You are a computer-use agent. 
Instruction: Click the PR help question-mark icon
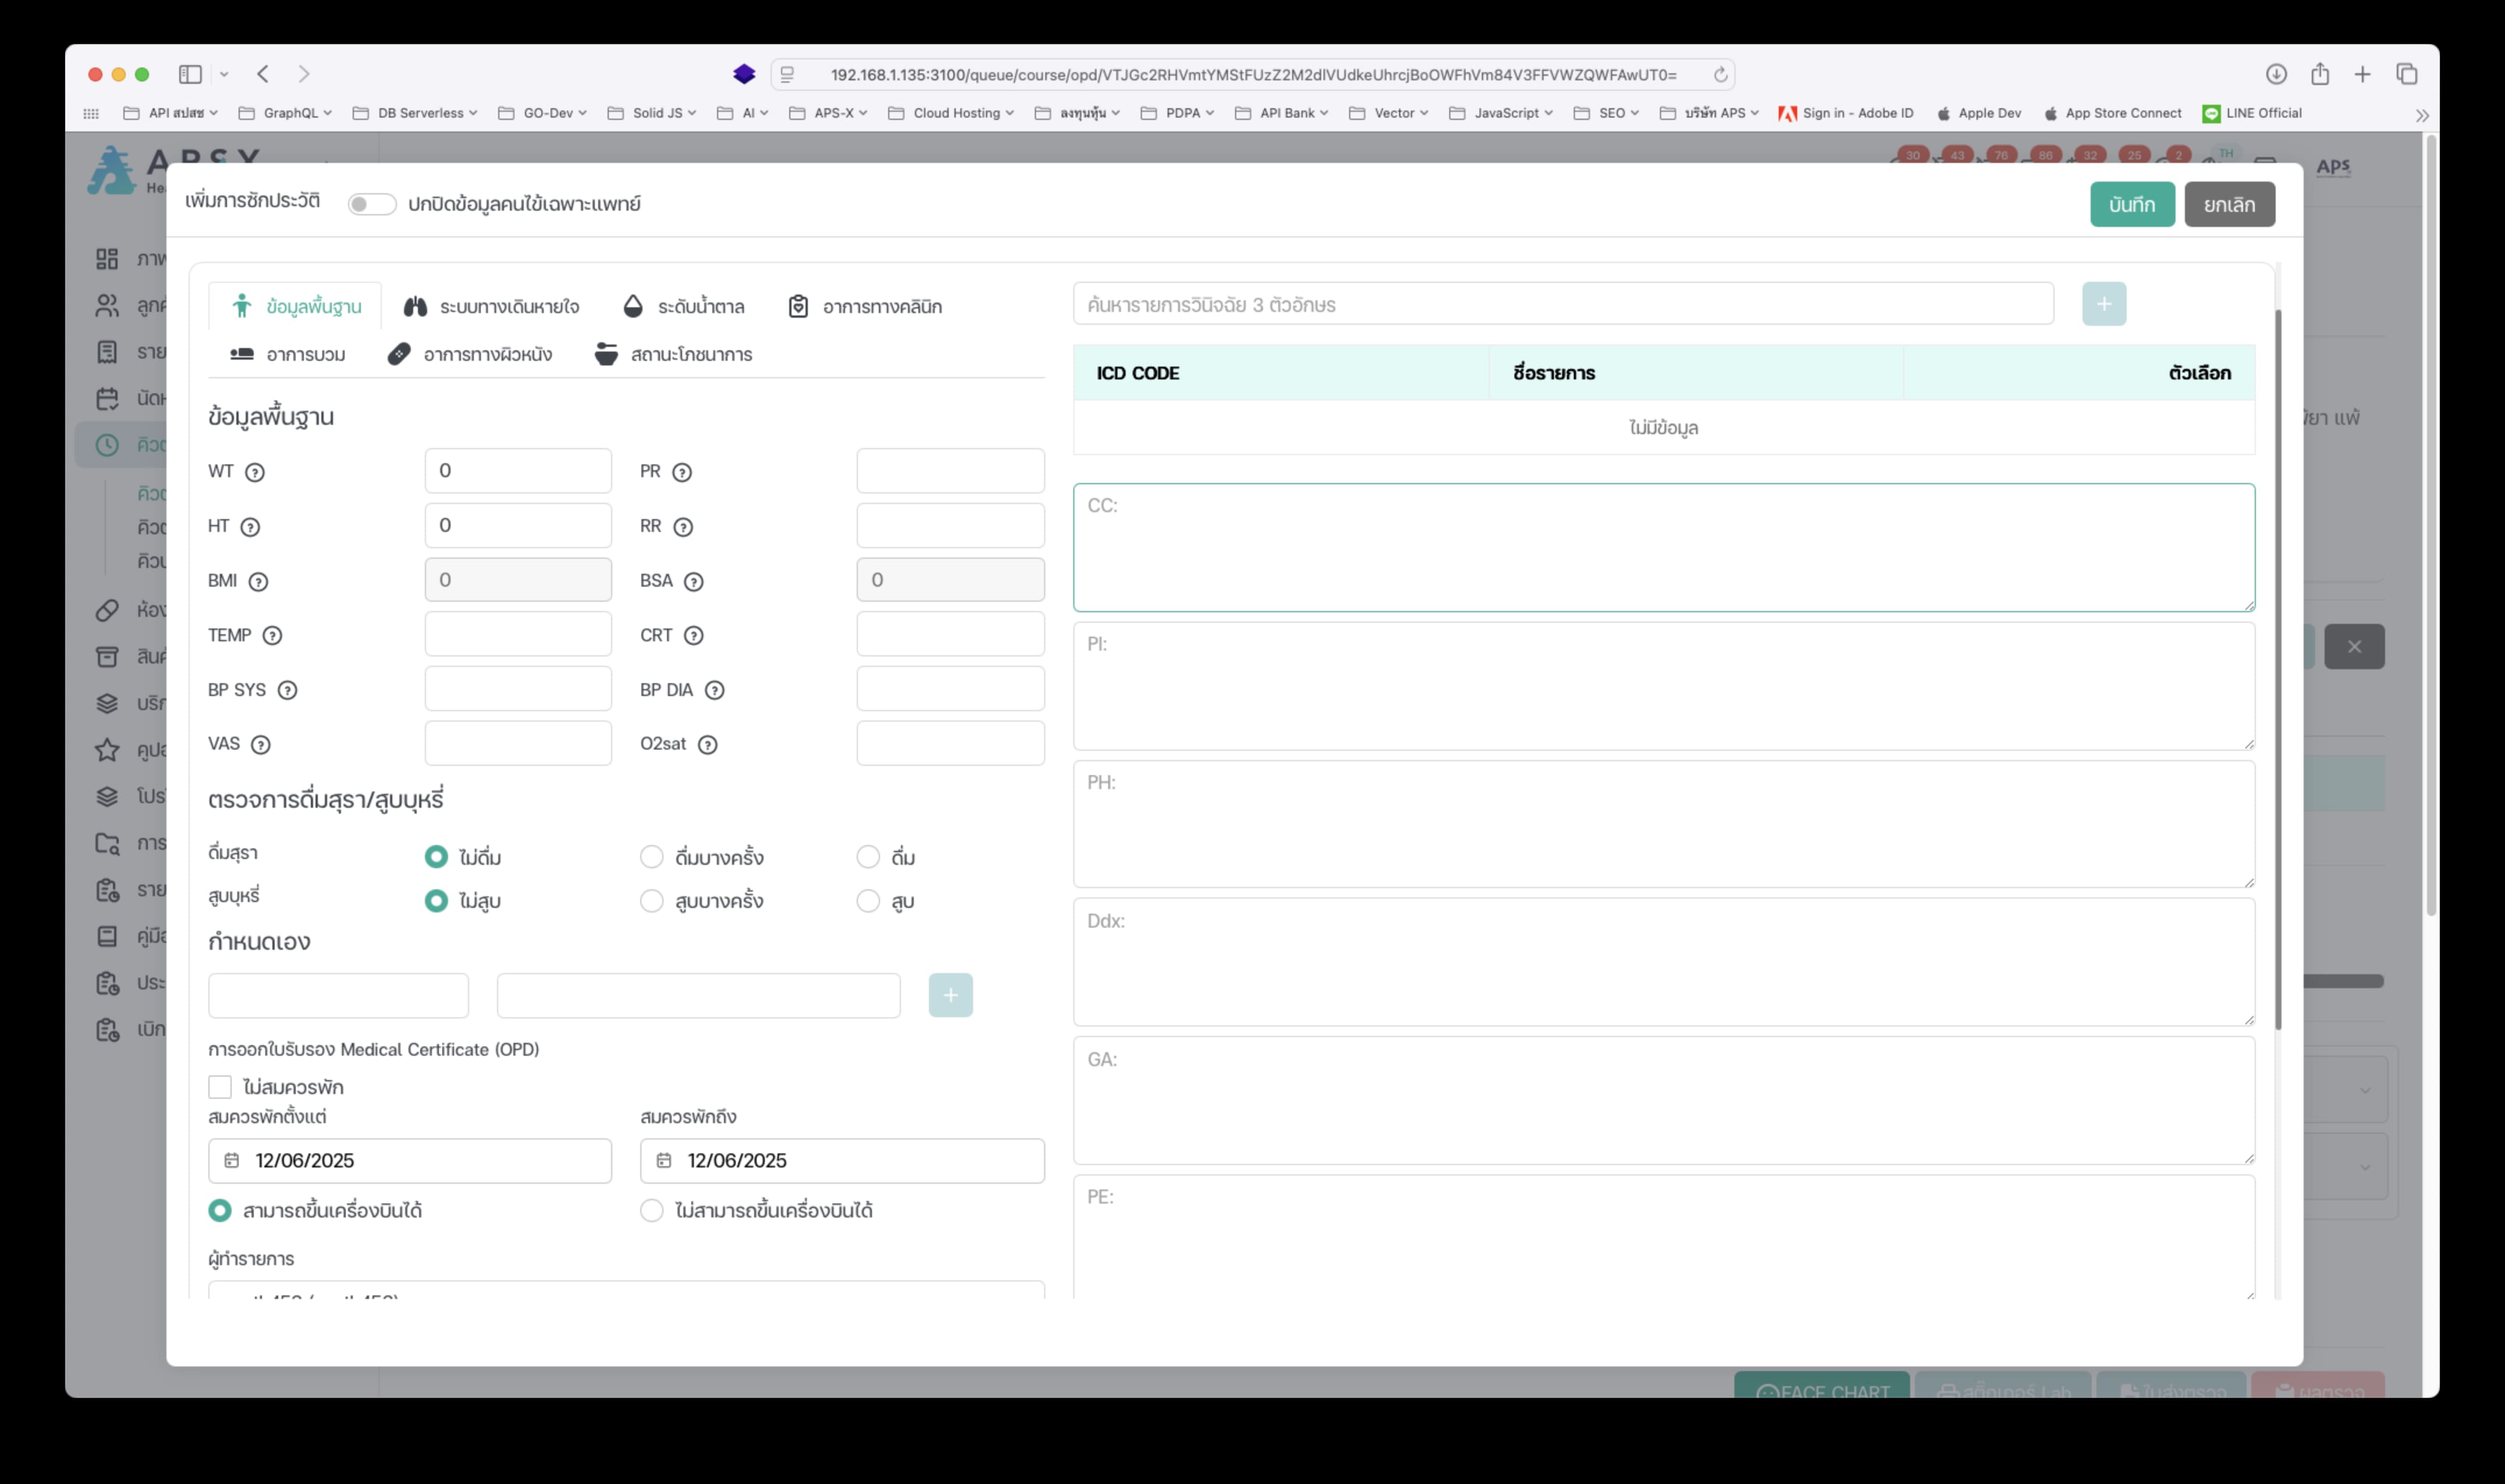point(682,472)
